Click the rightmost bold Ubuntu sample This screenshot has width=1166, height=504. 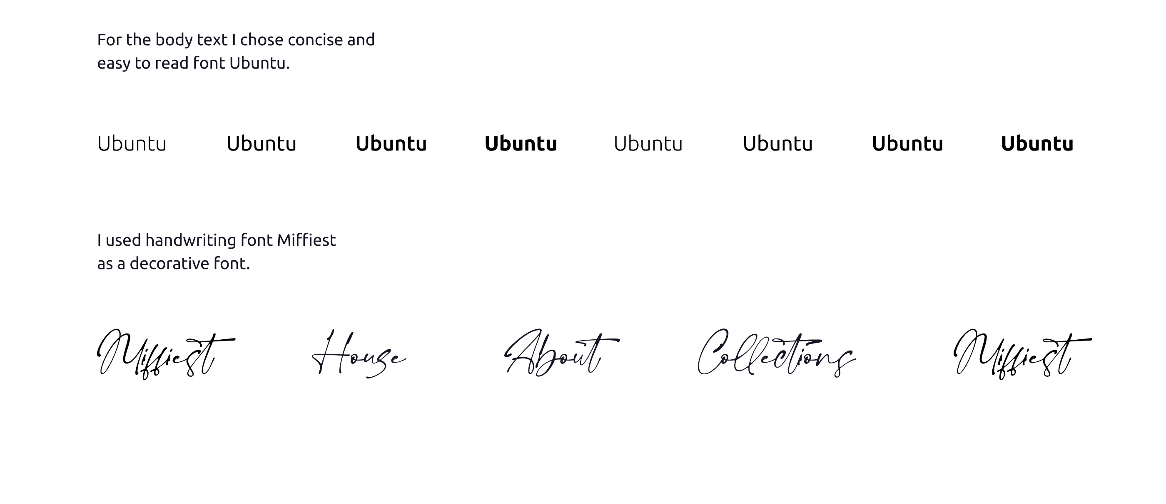[x=1037, y=144]
